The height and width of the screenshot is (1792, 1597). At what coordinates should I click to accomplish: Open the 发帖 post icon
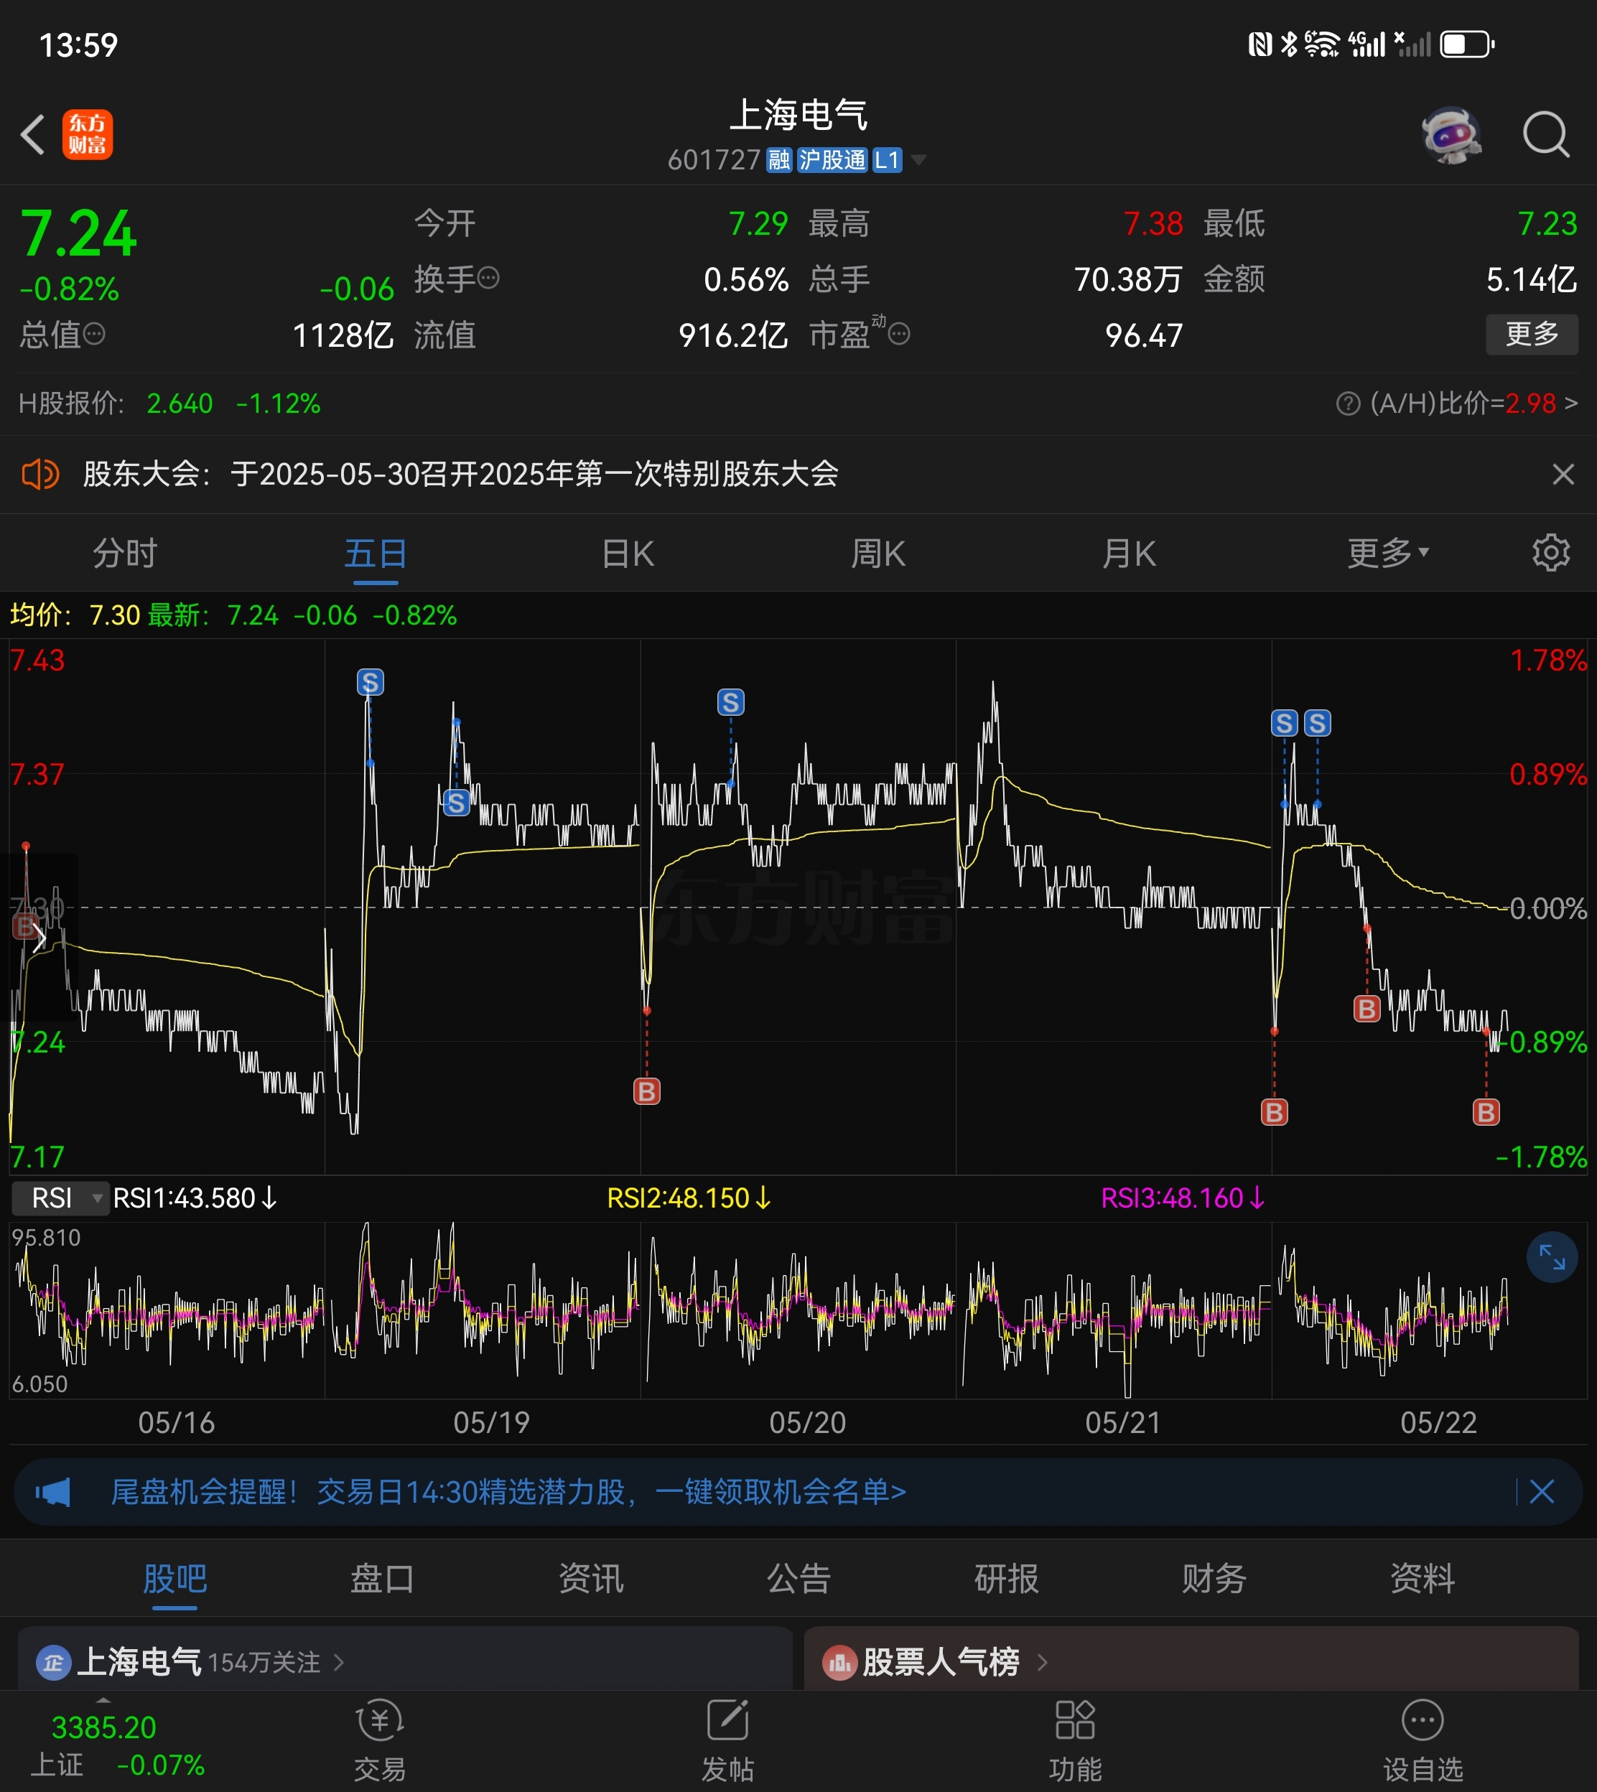727,1740
